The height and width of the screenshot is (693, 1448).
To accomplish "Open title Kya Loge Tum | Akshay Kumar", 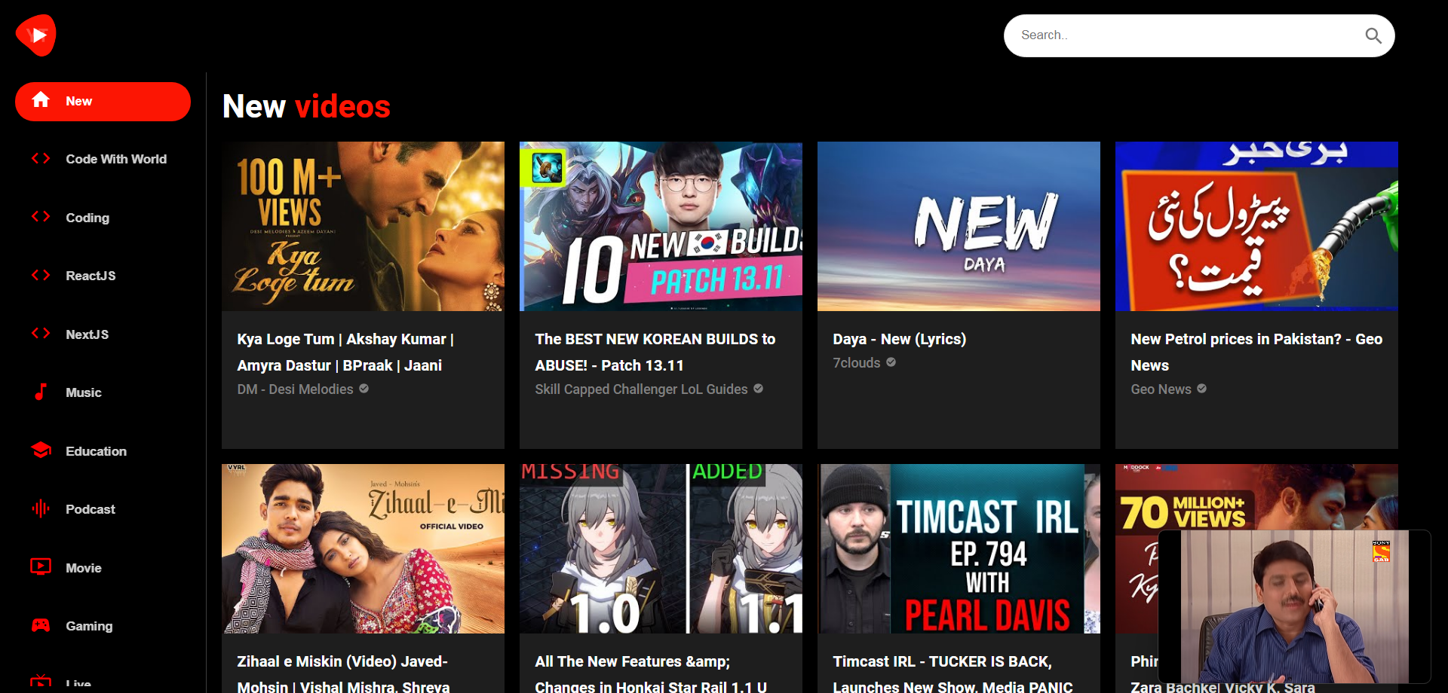I will coord(345,353).
